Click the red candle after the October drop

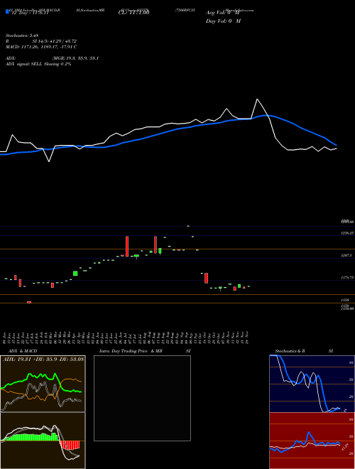206,278
